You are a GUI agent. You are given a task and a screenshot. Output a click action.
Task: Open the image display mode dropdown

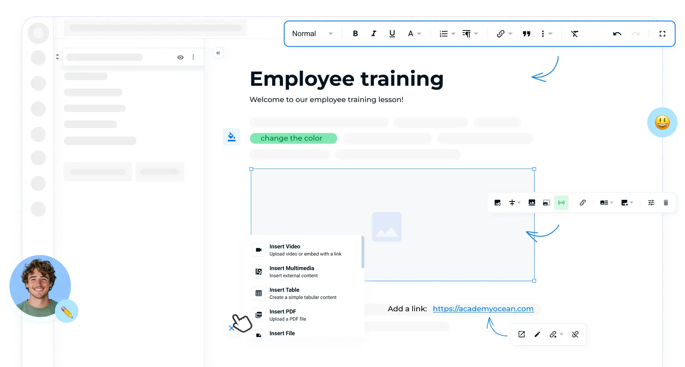607,203
